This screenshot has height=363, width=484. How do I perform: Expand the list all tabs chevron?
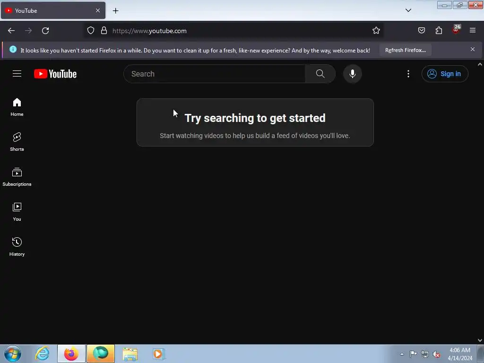point(408,10)
